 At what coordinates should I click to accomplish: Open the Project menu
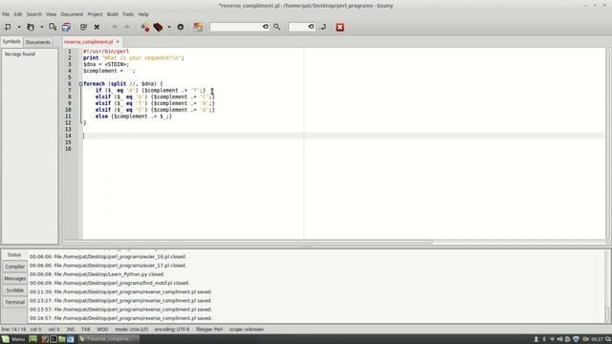point(95,14)
